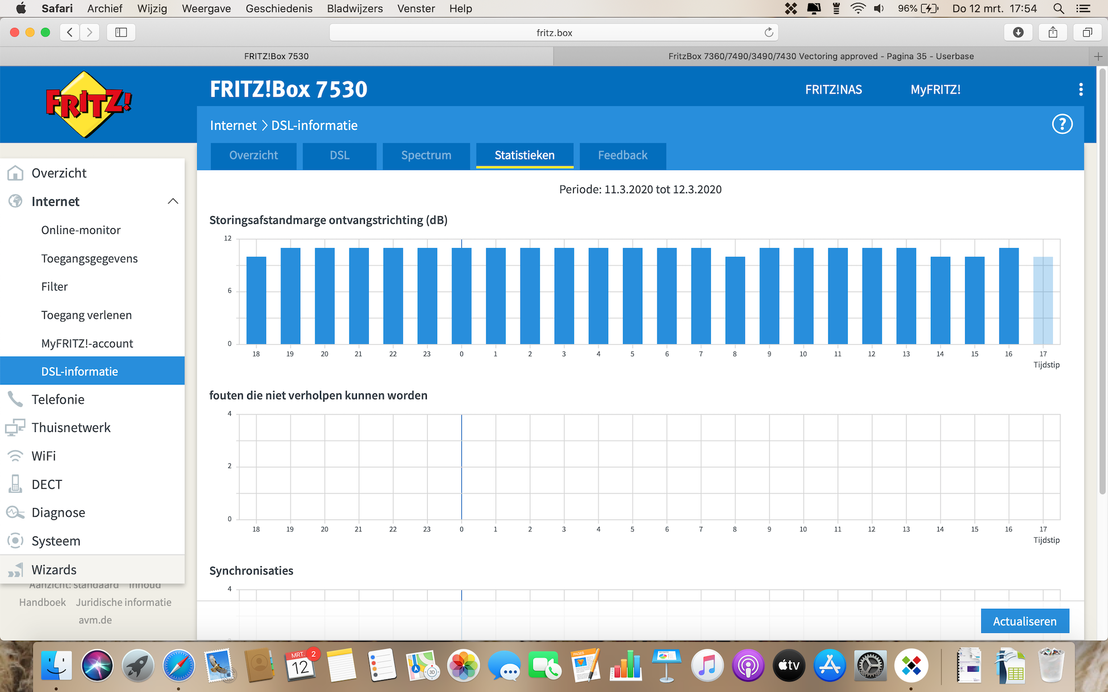Expand the Thuisnetwerk menu
The width and height of the screenshot is (1108, 692).
71,427
